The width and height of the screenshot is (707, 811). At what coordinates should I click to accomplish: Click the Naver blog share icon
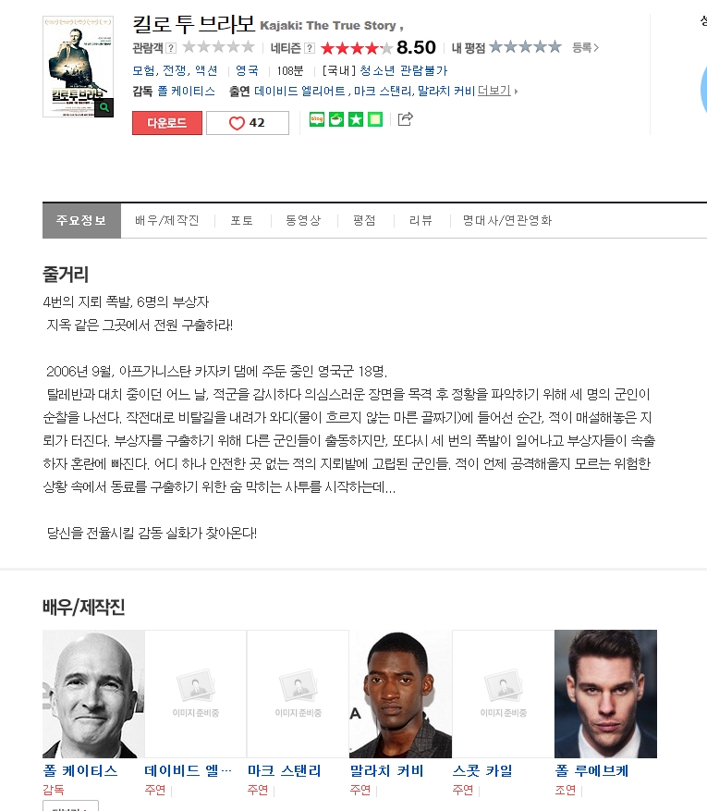(317, 119)
